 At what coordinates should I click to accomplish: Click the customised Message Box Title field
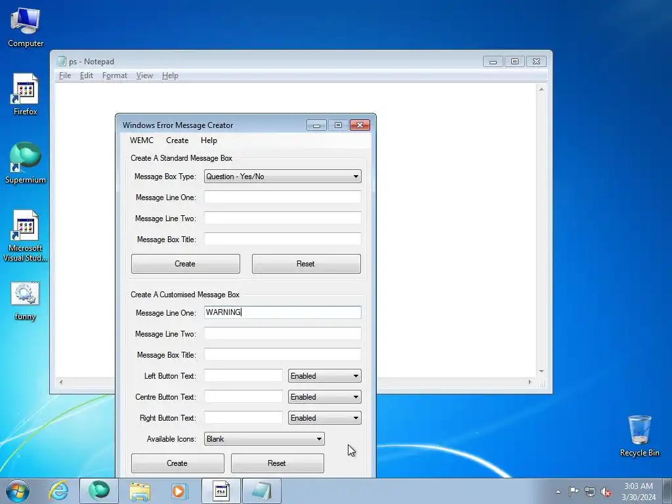click(x=282, y=354)
